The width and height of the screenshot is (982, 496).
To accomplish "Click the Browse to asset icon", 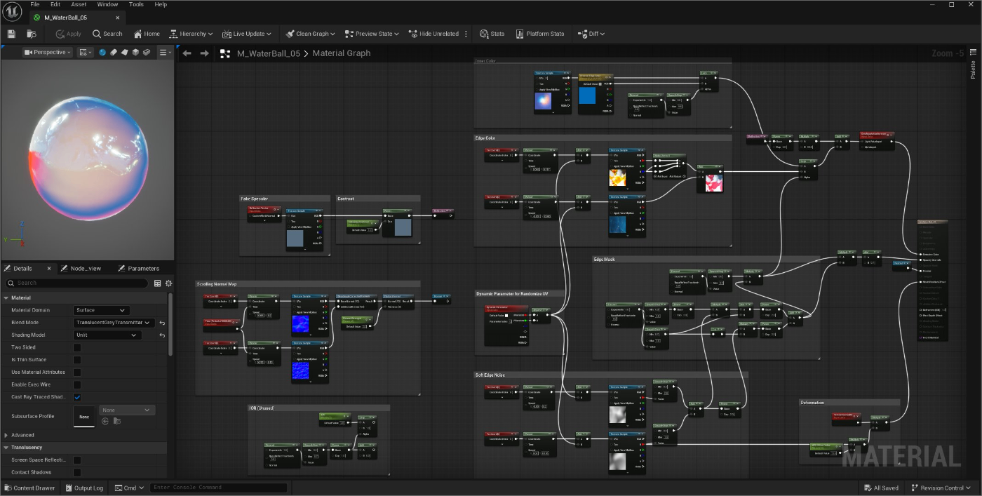I will point(32,34).
